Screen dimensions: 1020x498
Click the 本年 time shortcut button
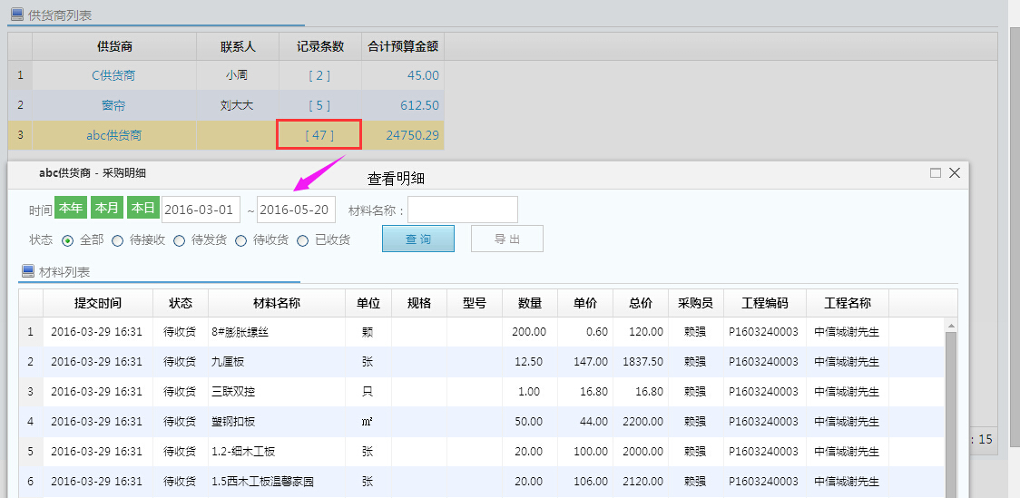[x=71, y=209]
